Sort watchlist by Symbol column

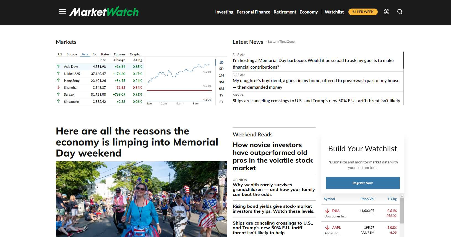point(329,199)
